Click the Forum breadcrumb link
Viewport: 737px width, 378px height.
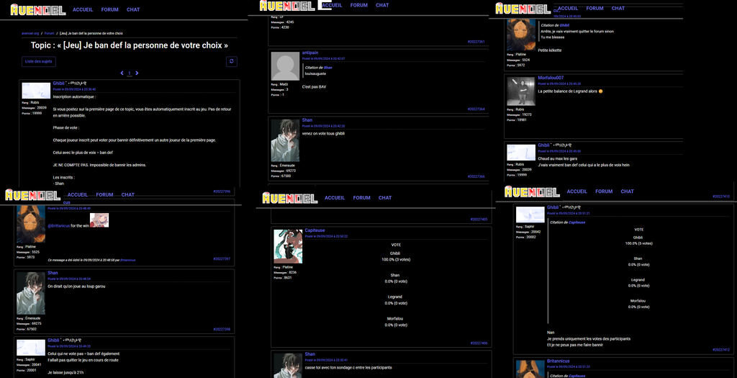point(49,33)
